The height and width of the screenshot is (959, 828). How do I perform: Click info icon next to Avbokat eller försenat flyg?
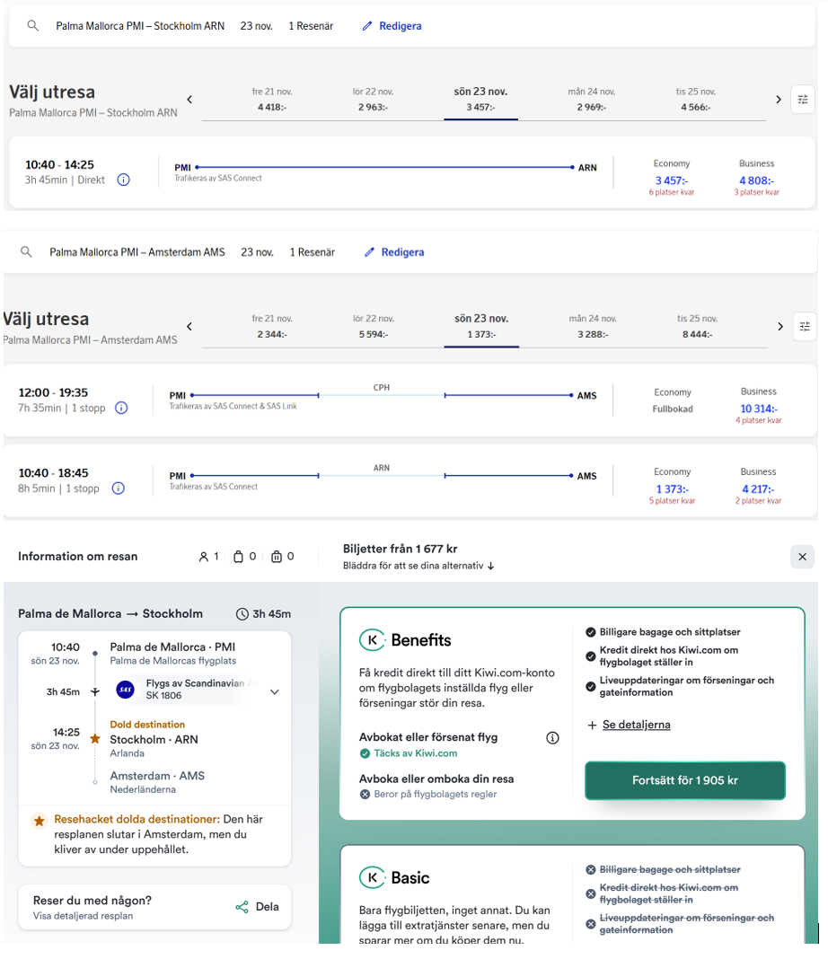point(552,738)
